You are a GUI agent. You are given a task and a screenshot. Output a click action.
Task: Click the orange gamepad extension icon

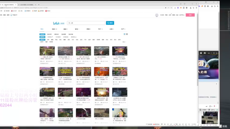[x=181, y=8]
